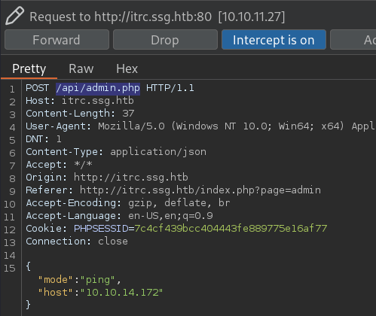Screen dimensions: 376x316
Task: Click the User-Agent header line
Action: [x=200, y=126]
